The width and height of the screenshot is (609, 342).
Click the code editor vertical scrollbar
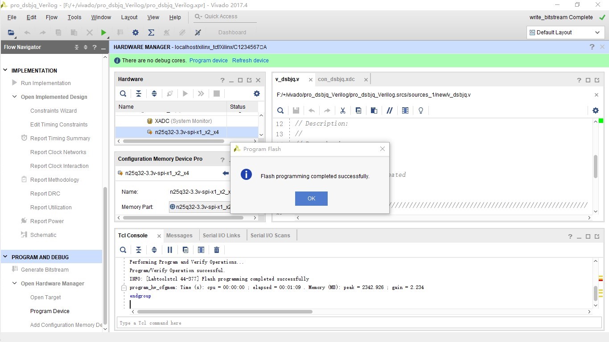596,166
